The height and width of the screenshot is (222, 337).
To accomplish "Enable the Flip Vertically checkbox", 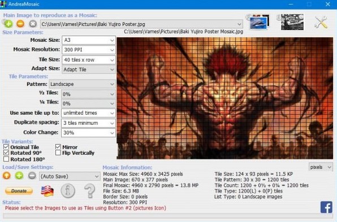I will [58, 153].
